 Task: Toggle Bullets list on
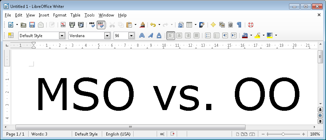(x=217, y=35)
